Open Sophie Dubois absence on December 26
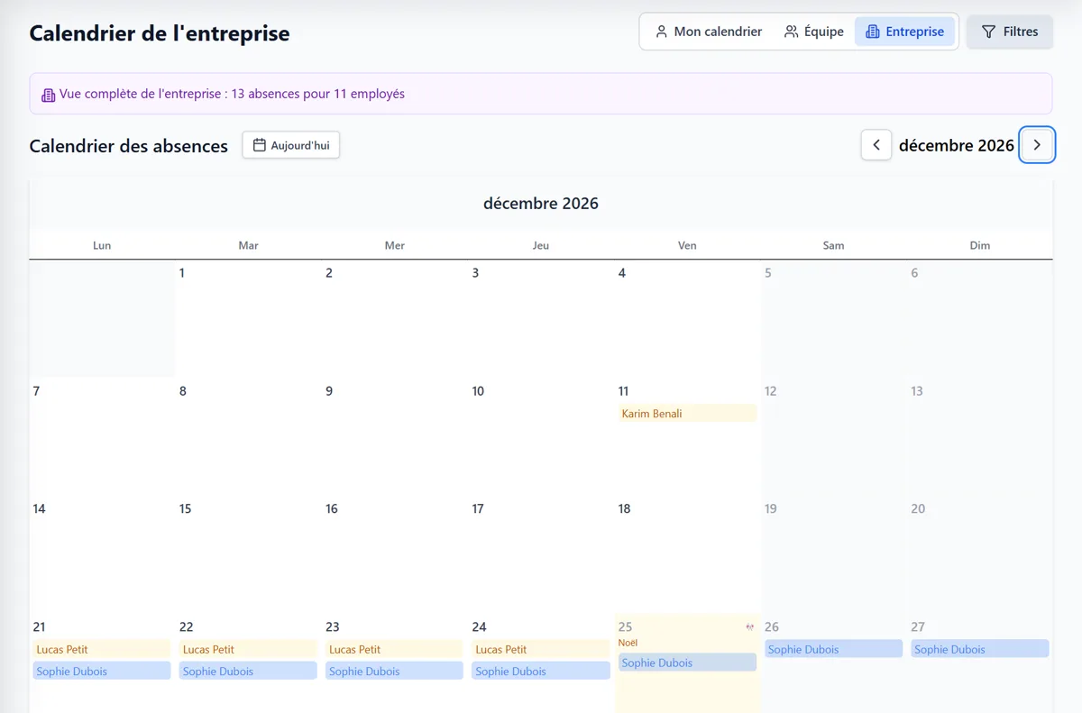Viewport: 1082px width, 713px height. [x=833, y=649]
